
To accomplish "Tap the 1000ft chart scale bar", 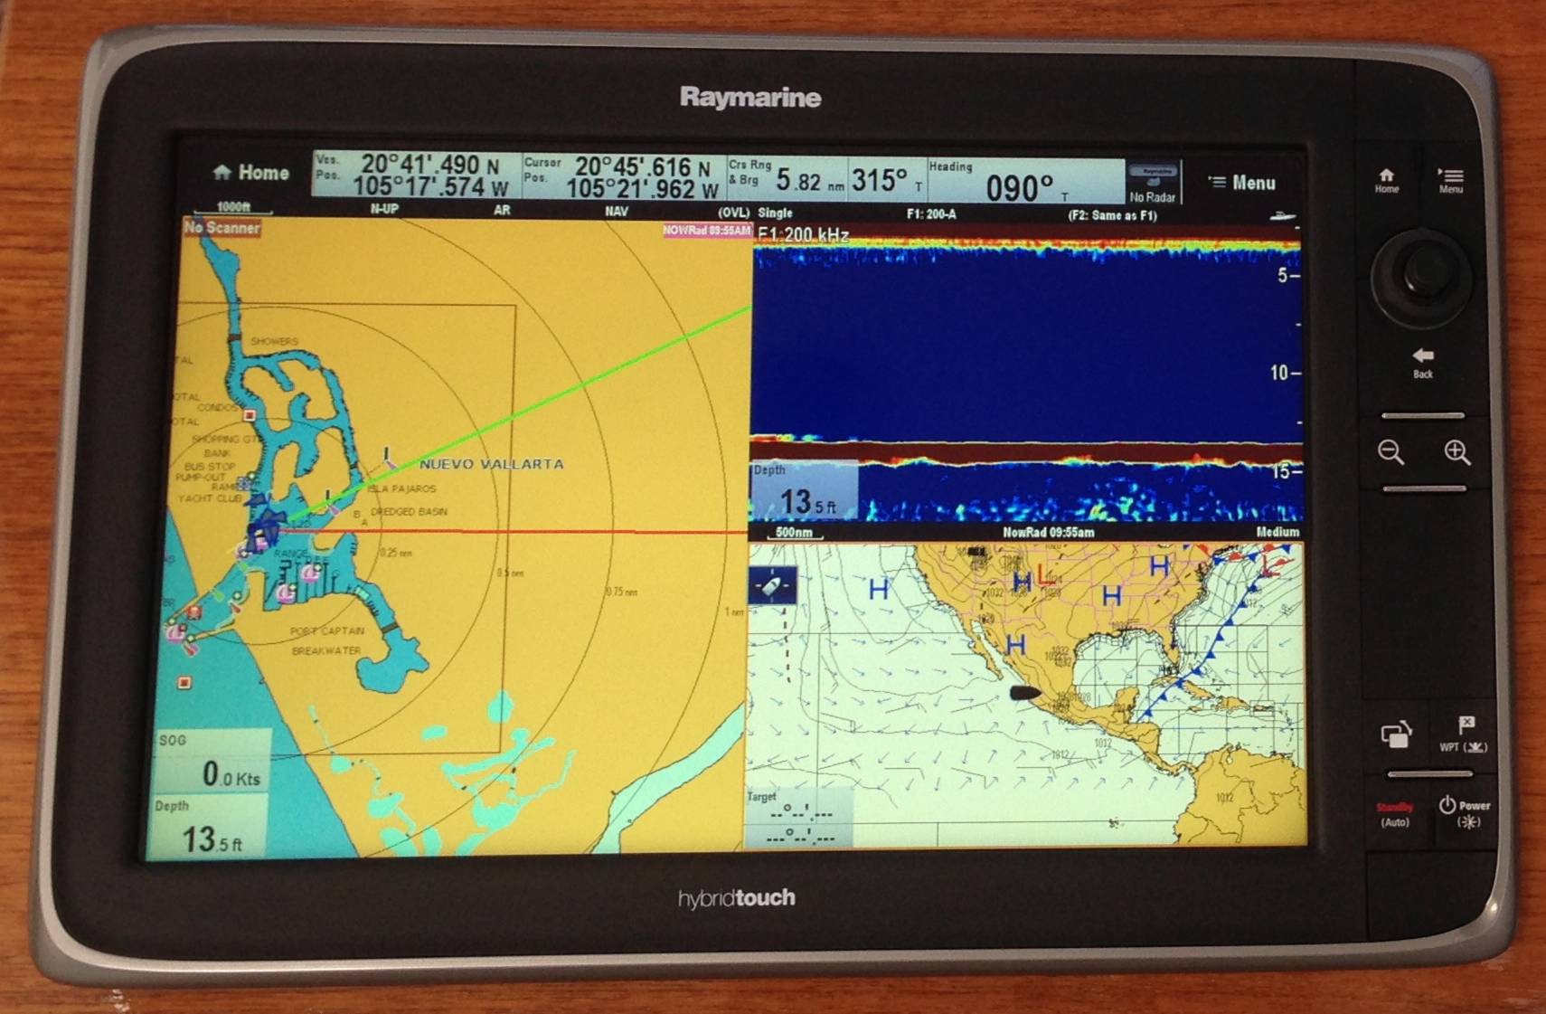I will click(x=233, y=208).
